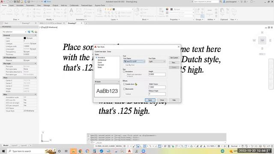The width and height of the screenshot is (274, 154).
Task: Click the object color ByLayer swatch in ribbon
Action: [171, 9]
